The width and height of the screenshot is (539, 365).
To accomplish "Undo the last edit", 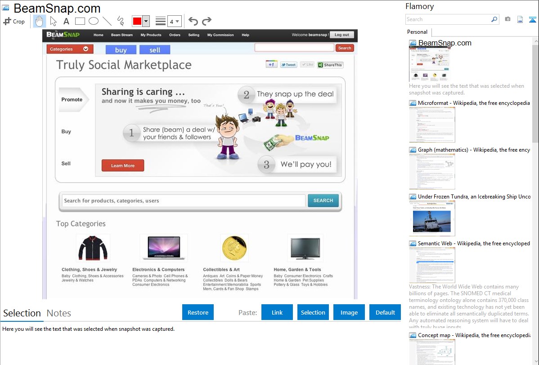I will 193,21.
